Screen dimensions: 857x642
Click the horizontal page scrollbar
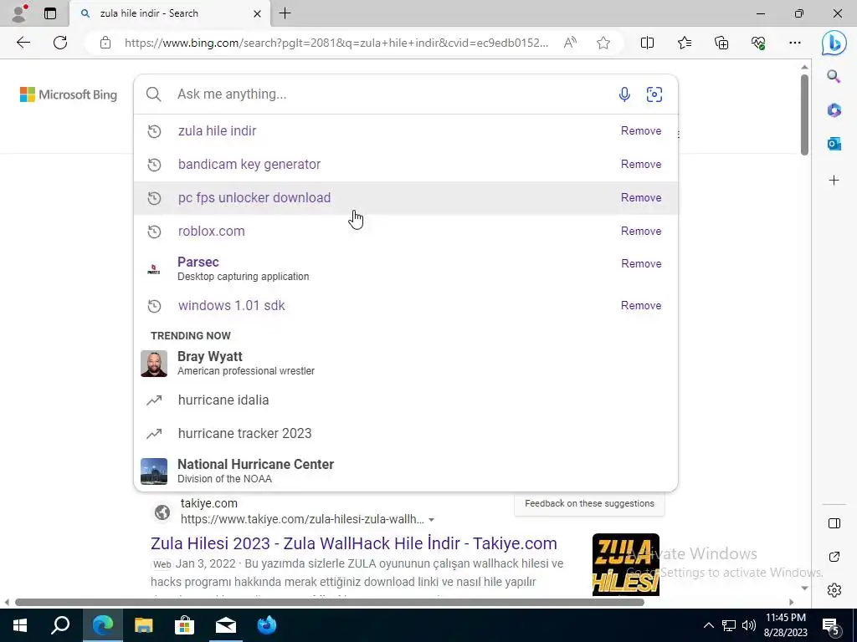(330, 602)
